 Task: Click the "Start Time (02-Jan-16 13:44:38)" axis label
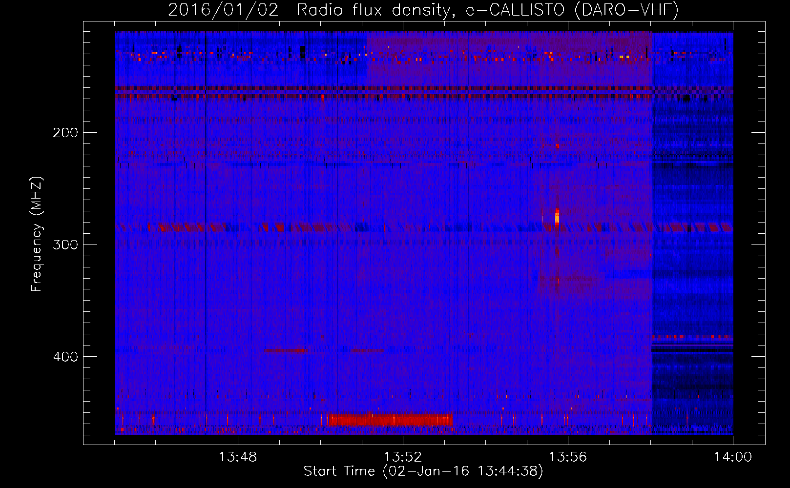click(423, 471)
